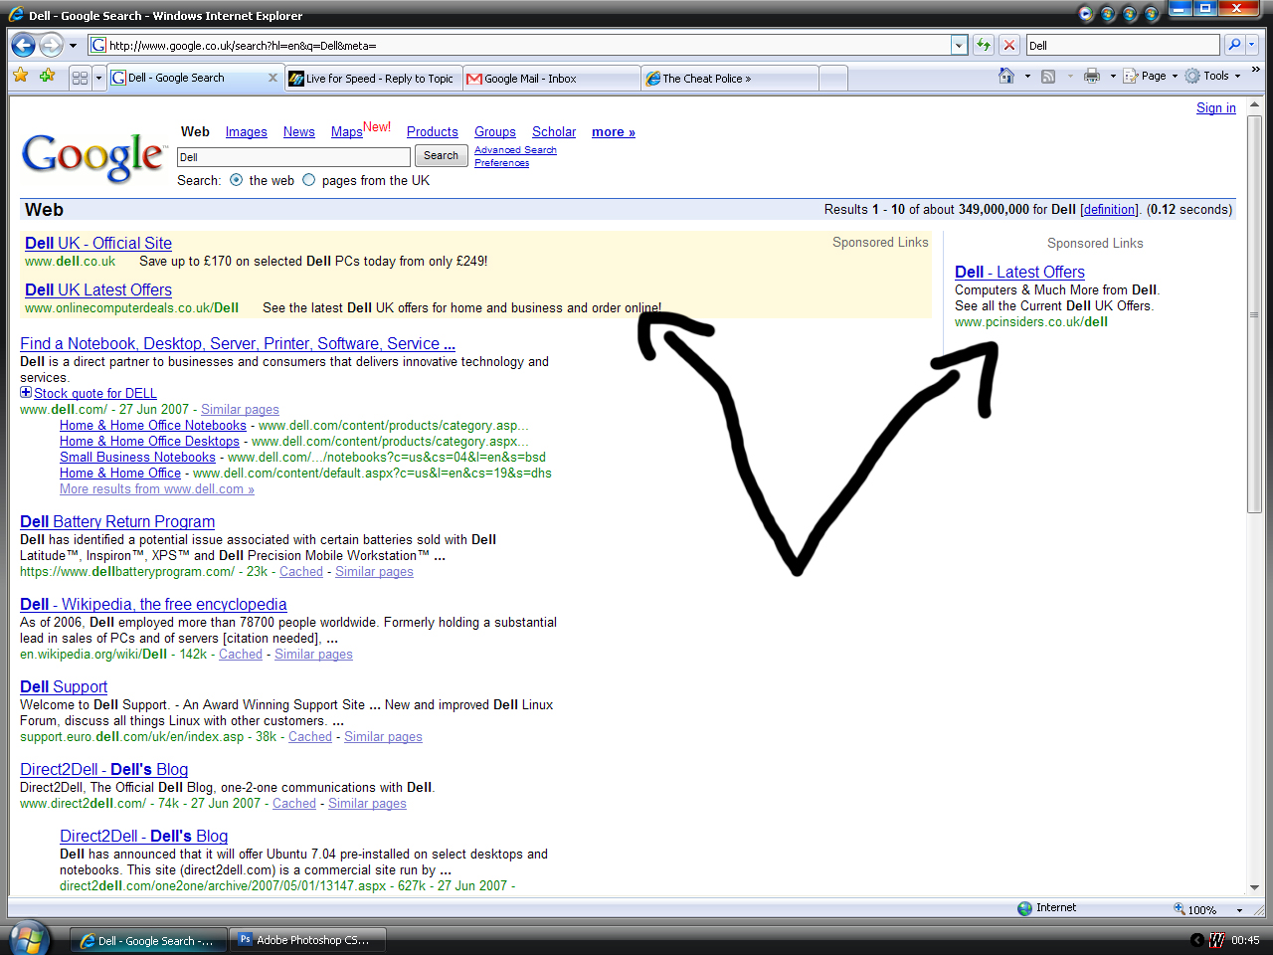Open the Preferences link
Image resolution: width=1273 pixels, height=955 pixels.
point(501,163)
